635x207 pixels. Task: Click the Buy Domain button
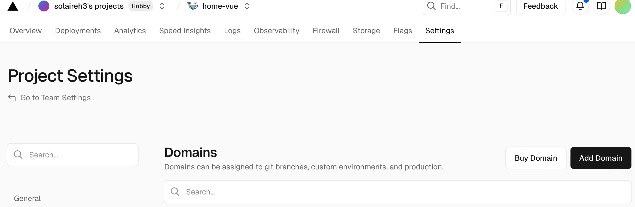pyautogui.click(x=536, y=158)
